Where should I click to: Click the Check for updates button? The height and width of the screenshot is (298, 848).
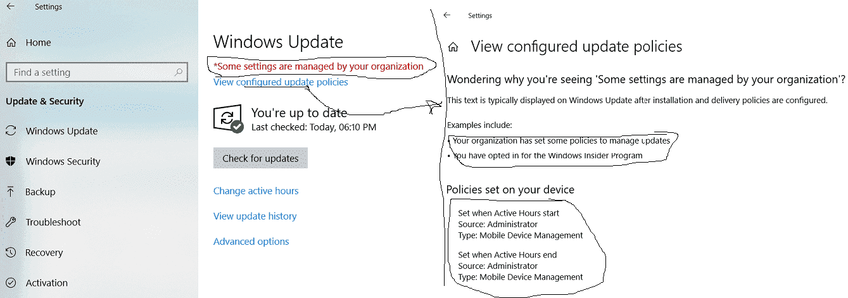click(260, 158)
